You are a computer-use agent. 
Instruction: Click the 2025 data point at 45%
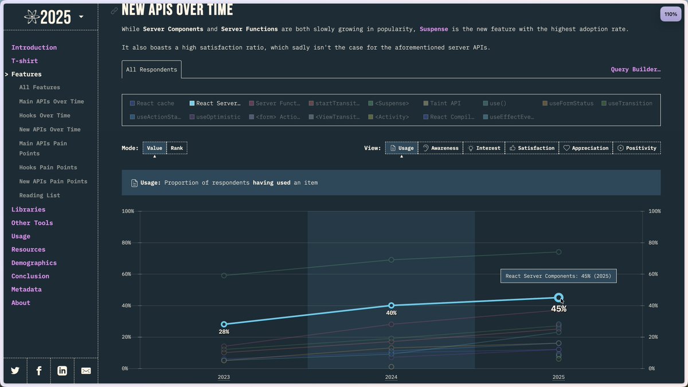(559, 297)
